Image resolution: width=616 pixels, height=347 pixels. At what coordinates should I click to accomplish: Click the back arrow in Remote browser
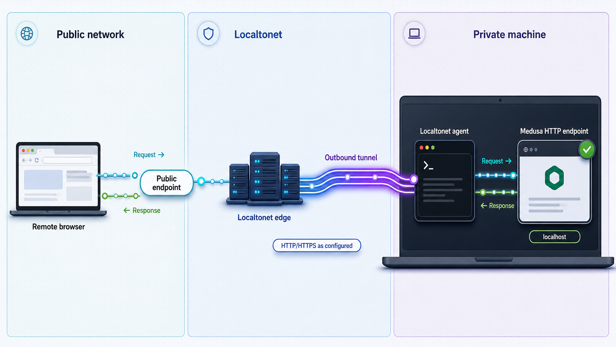[x=24, y=160]
